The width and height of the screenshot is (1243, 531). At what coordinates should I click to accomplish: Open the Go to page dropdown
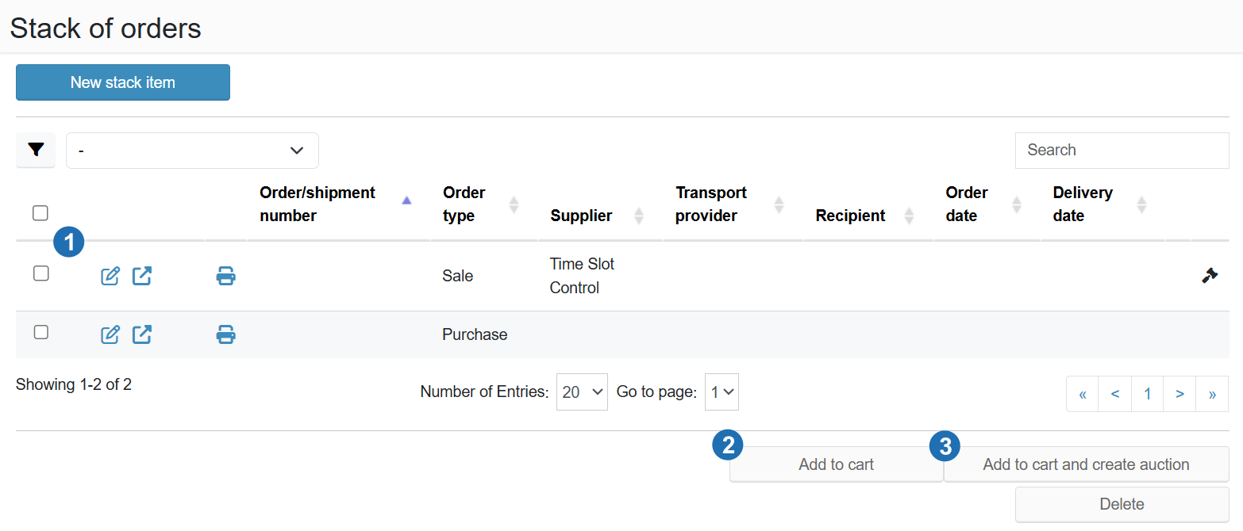click(722, 392)
